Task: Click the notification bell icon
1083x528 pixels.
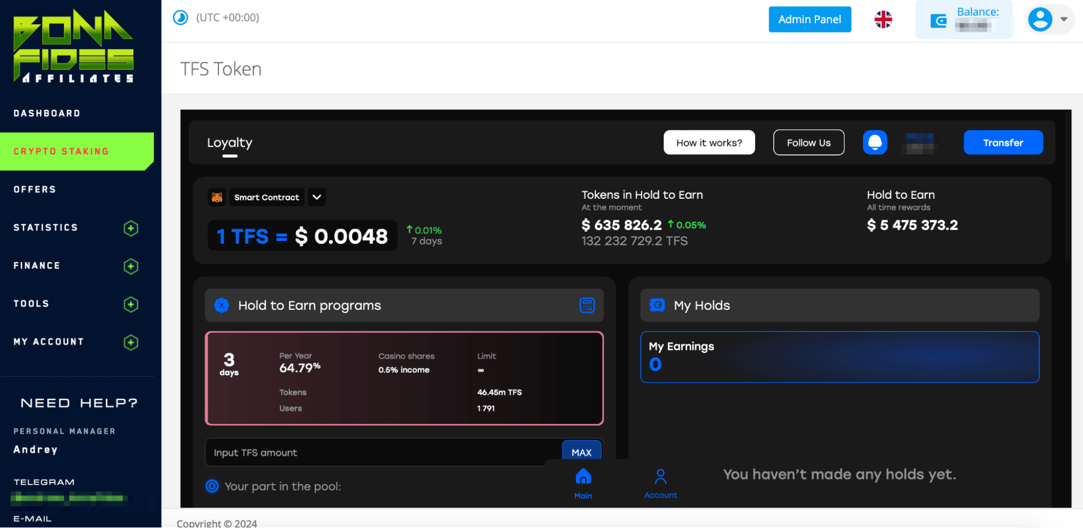Action: pyautogui.click(x=875, y=142)
